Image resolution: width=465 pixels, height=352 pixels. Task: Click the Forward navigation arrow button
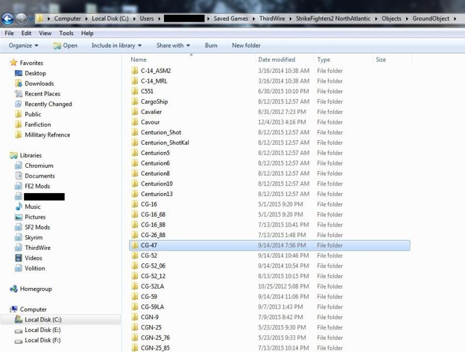21,19
